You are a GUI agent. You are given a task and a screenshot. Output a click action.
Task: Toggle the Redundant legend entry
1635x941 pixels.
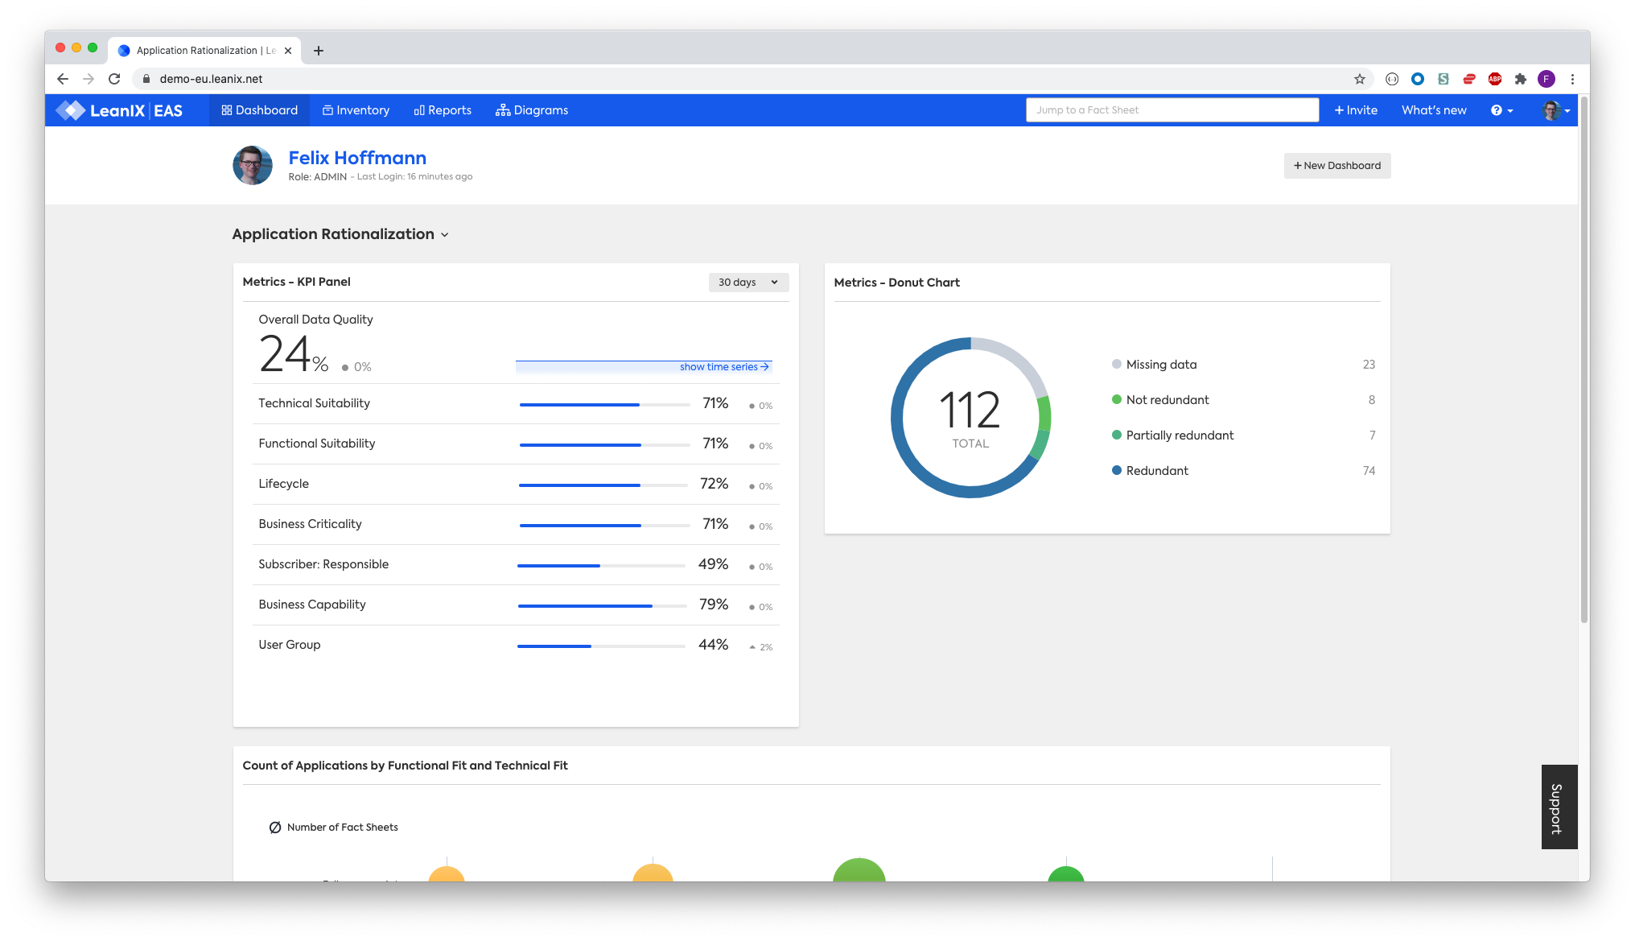click(1156, 471)
